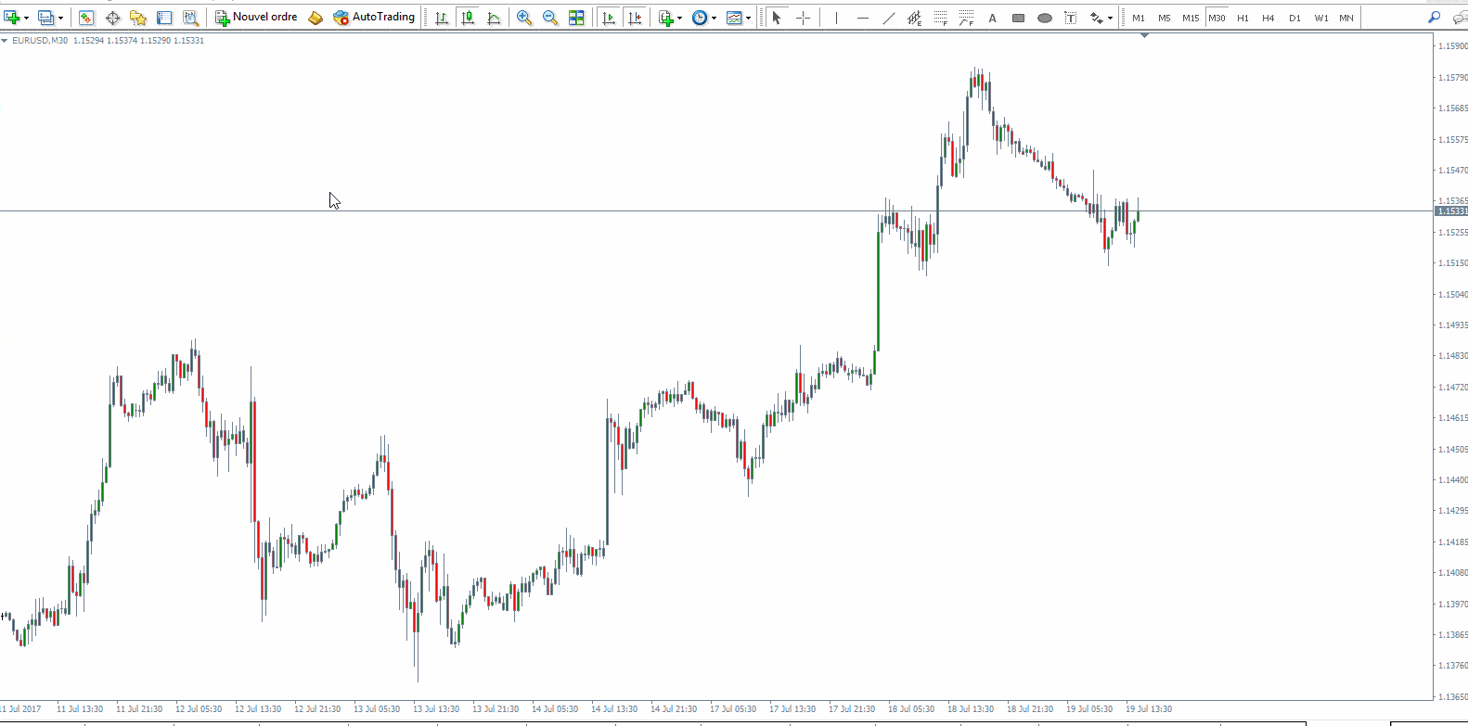Toggle chart shift from right border
The height and width of the screenshot is (726, 1468).
tap(635, 18)
